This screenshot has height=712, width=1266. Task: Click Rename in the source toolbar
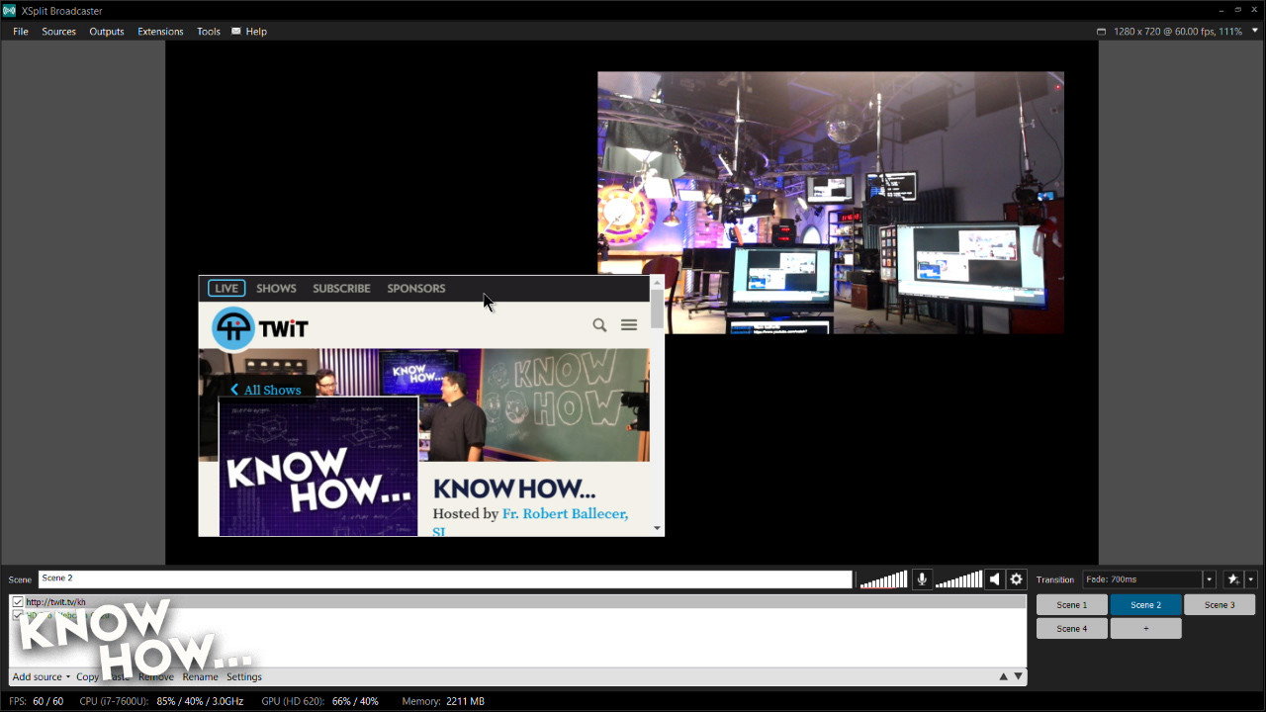(x=200, y=677)
